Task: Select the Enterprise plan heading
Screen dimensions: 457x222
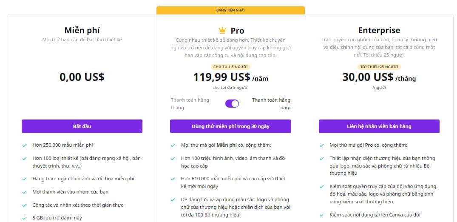Action: pyautogui.click(x=379, y=30)
